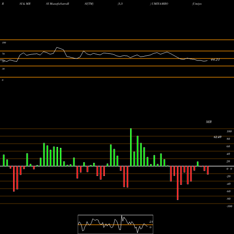
Task: Click the RSI axis label 70
Action: point(3,54)
